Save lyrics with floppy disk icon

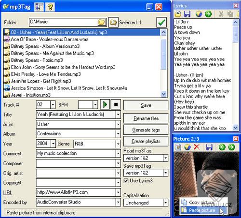tap(187, 14)
